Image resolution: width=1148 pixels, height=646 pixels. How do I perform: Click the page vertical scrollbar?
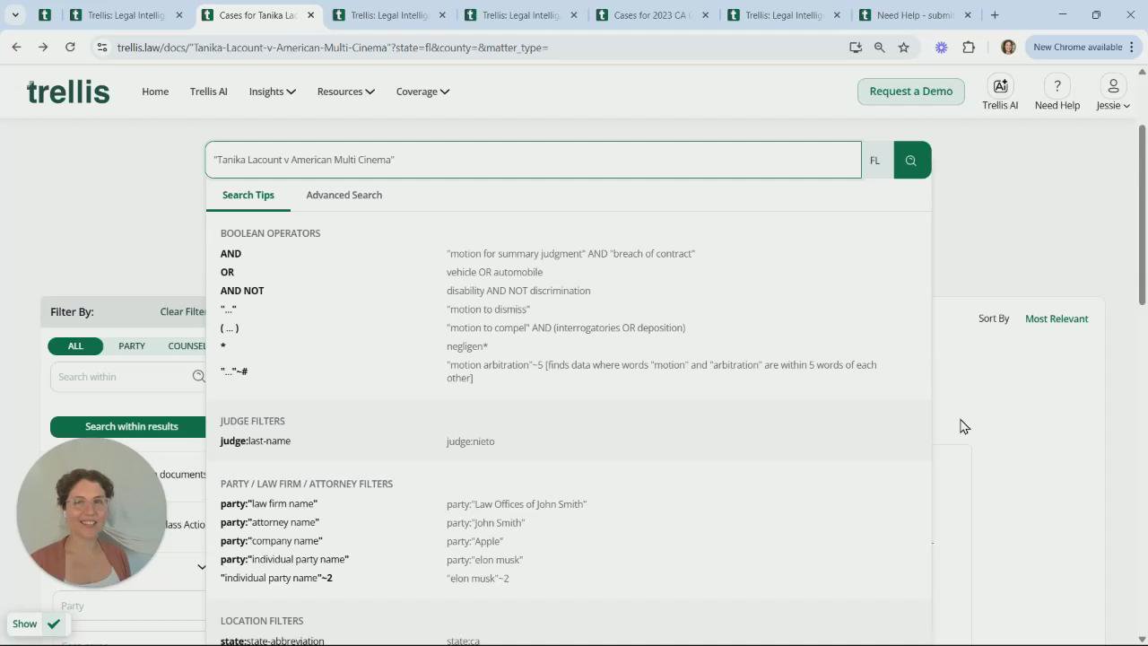click(x=1142, y=215)
